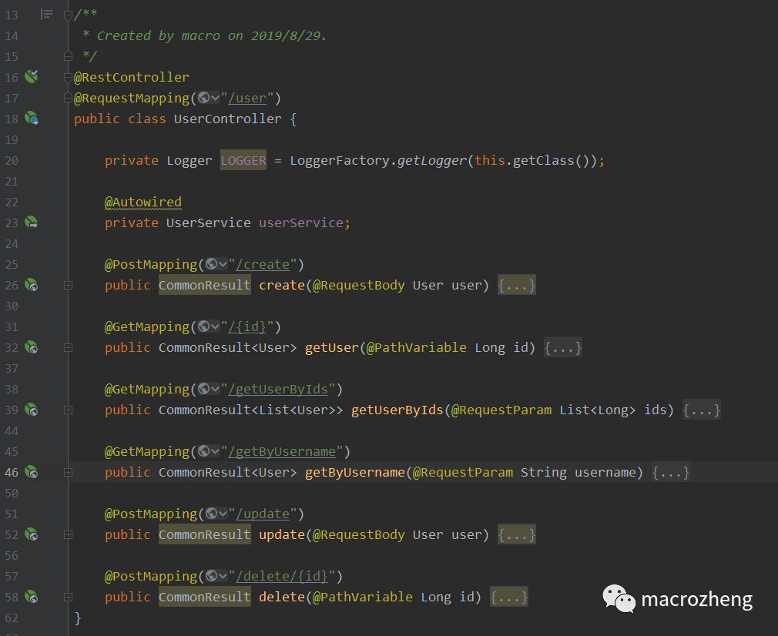
Task: Open URL dropdown arrow for "/getUserByIds" mapping
Action: click(x=215, y=390)
